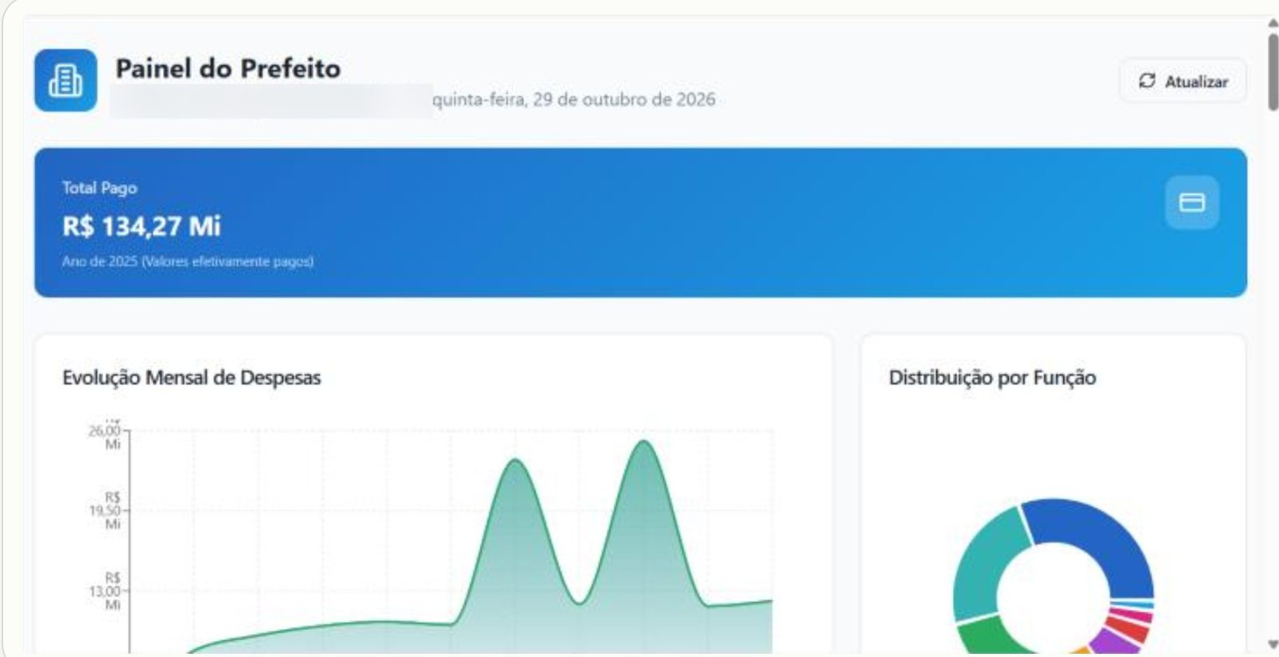Click 'Evolução Mensal de Despesas' heading
Viewport: 1279px width, 657px height.
(192, 377)
